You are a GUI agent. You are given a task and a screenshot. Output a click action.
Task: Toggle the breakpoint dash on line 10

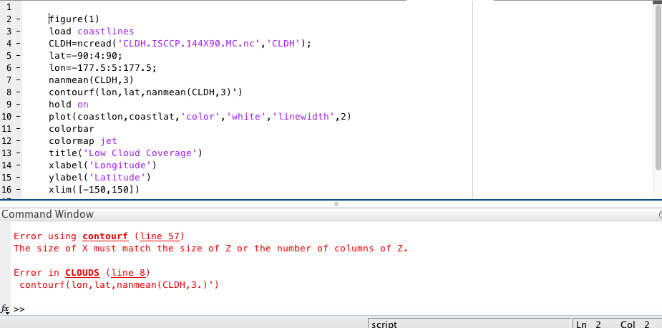[18, 117]
